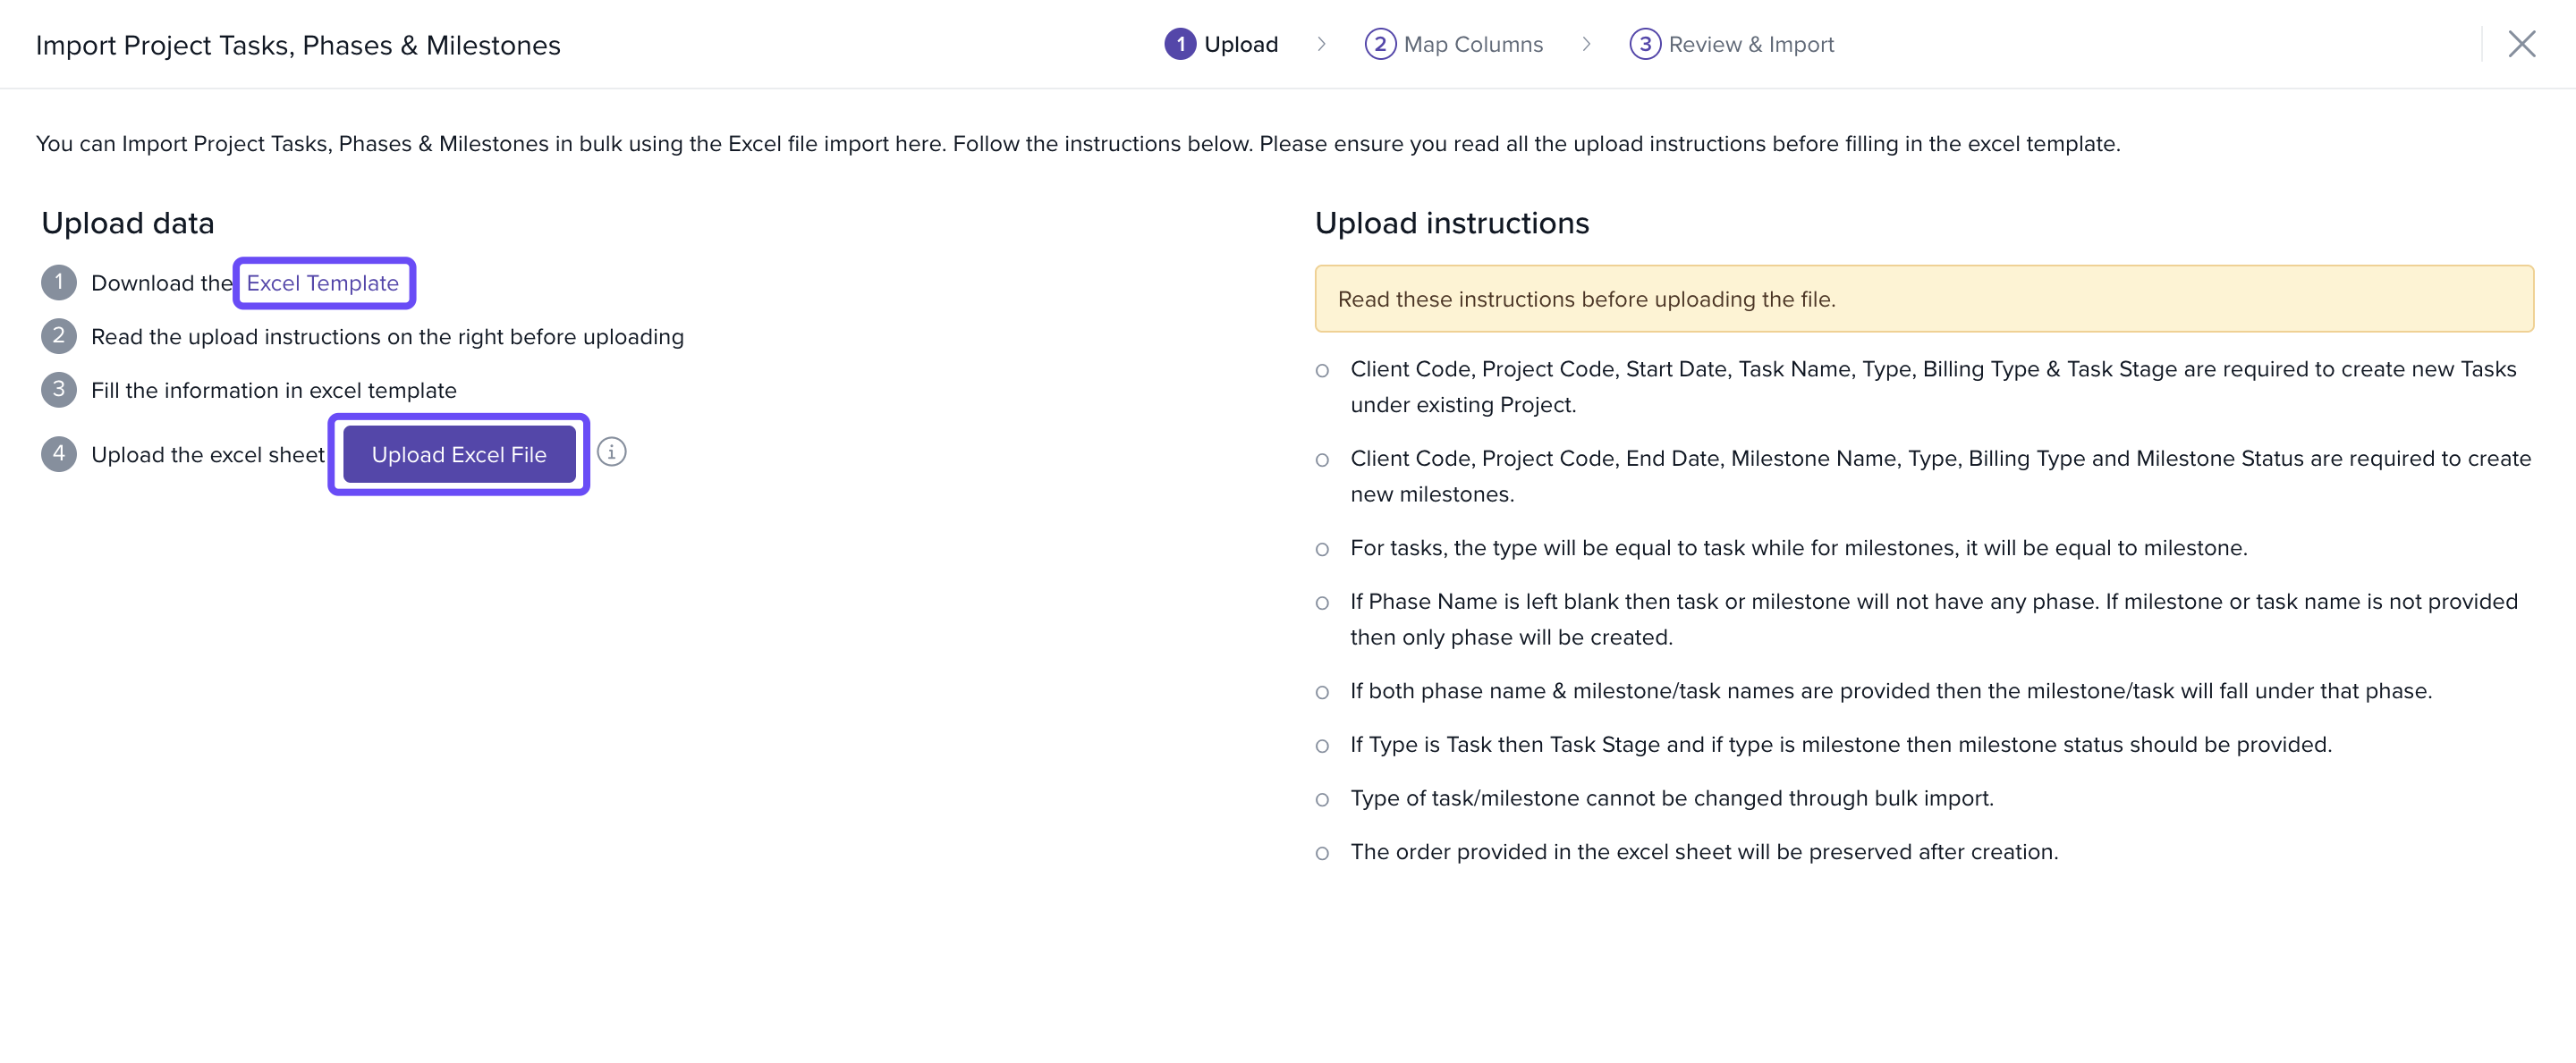This screenshot has width=2576, height=1063.
Task: Click the numbered bullet 4 beside Upload the excel sheet
Action: [x=59, y=454]
